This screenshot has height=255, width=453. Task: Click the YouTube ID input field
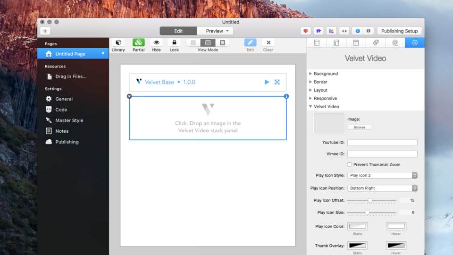click(x=382, y=143)
